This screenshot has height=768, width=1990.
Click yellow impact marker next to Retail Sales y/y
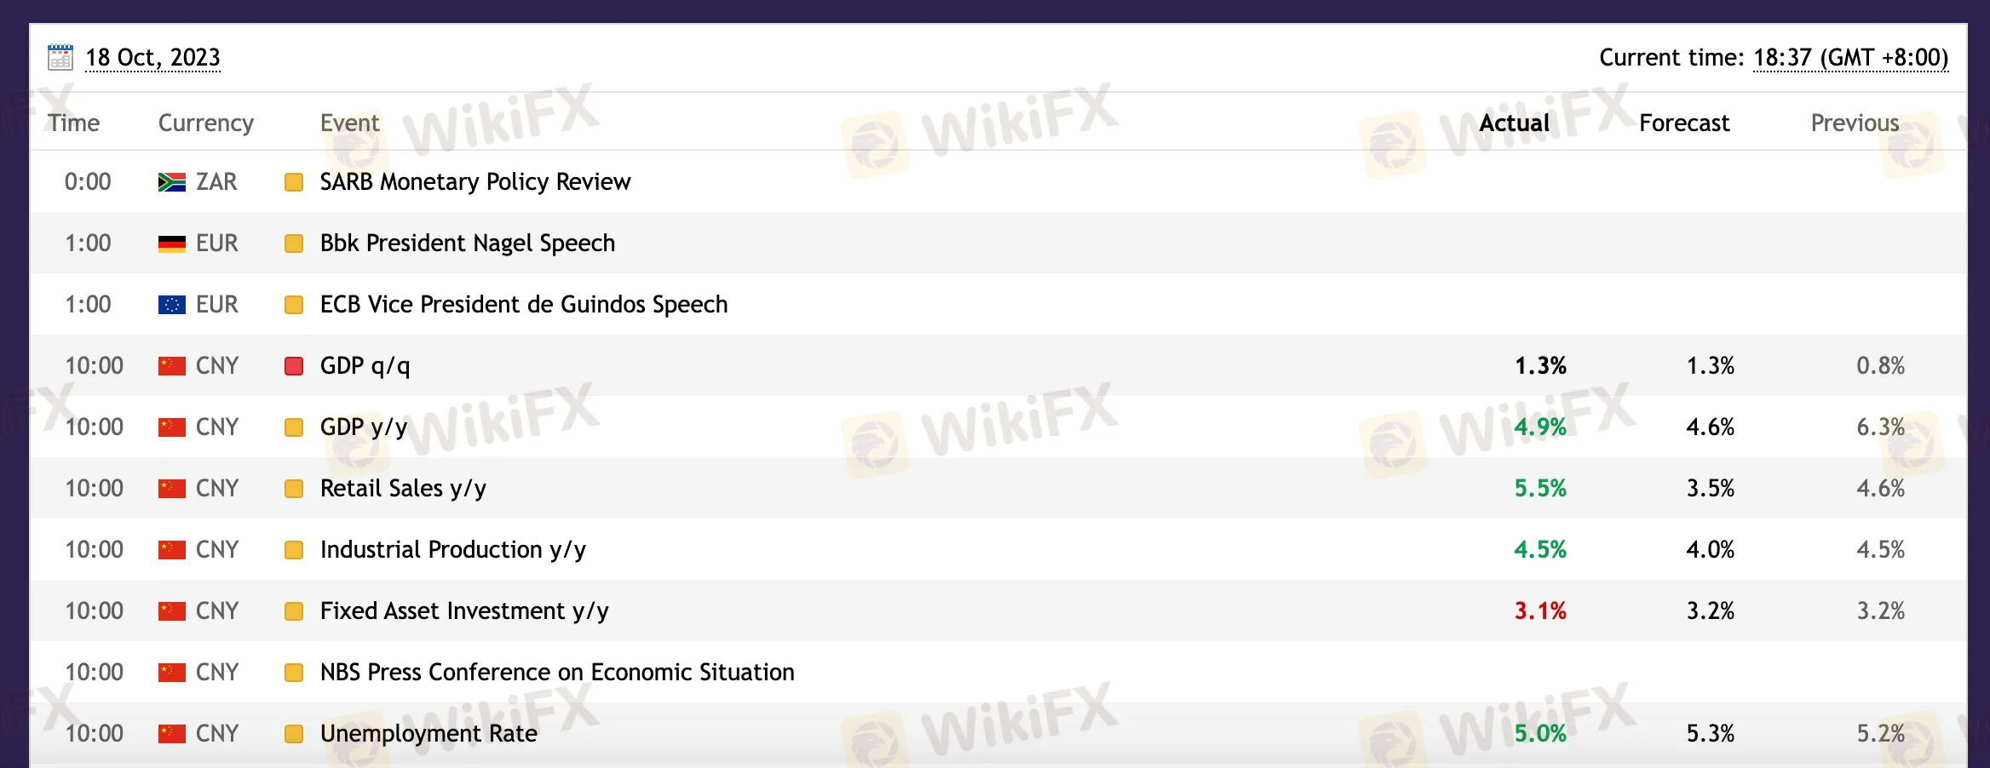click(x=294, y=489)
